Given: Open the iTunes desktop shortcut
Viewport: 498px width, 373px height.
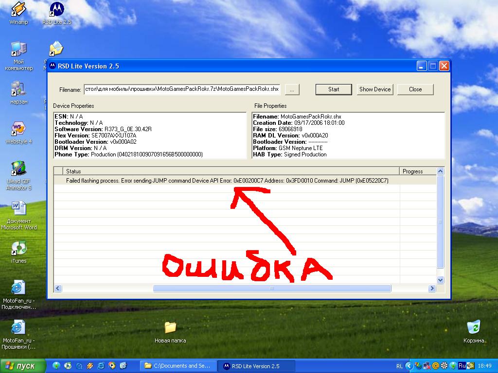Looking at the screenshot, I should pos(18,252).
